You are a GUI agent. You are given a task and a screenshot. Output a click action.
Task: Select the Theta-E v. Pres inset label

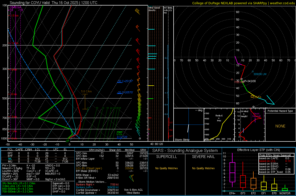pyautogui.click(x=219, y=118)
